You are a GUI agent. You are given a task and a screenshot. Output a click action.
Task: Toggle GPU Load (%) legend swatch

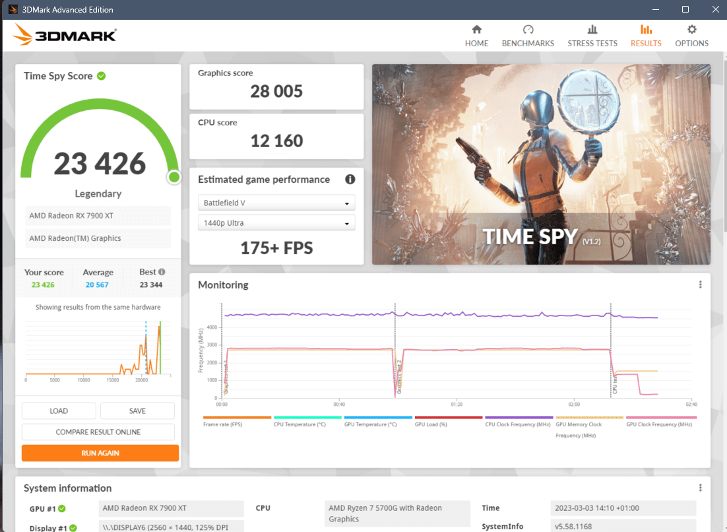pos(449,417)
